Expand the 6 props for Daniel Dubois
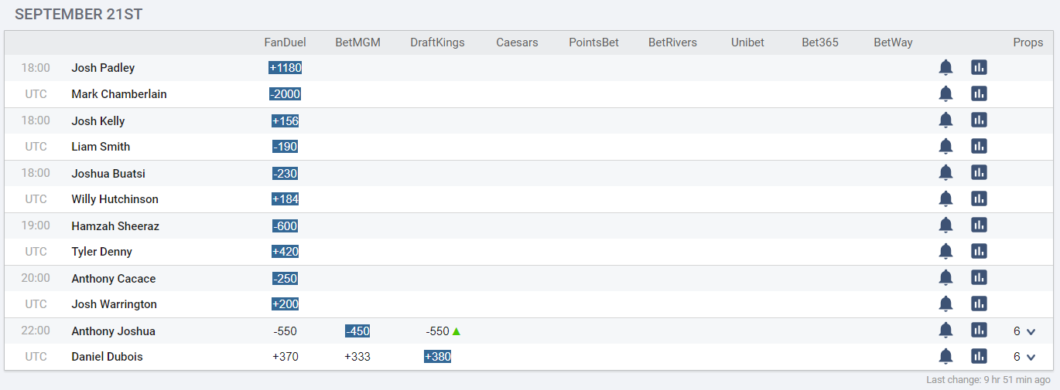 pos(1024,358)
